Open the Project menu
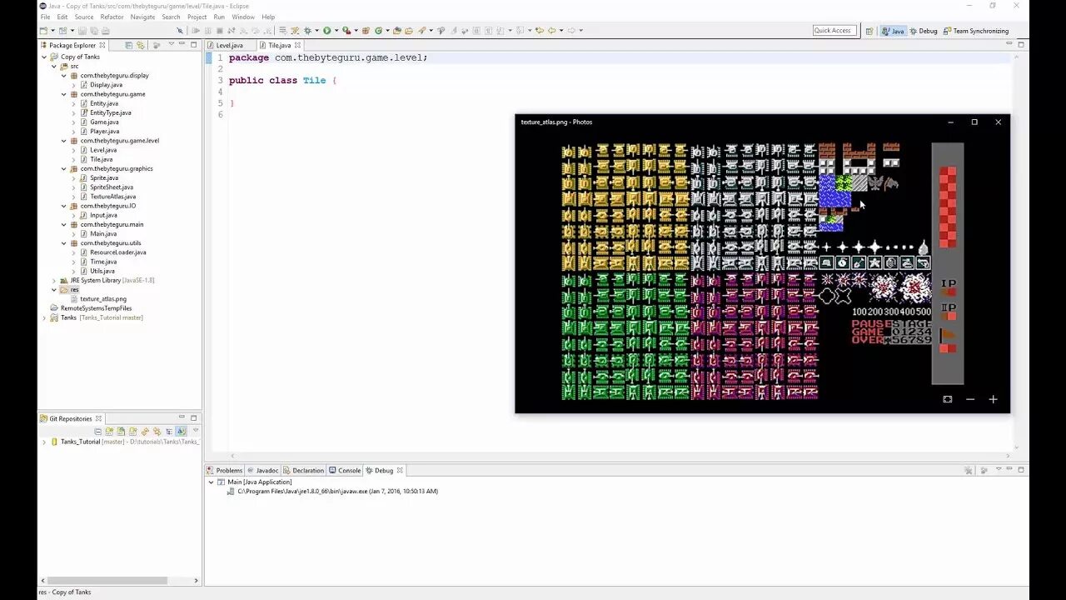Viewport: 1066px width, 600px height. point(197,17)
